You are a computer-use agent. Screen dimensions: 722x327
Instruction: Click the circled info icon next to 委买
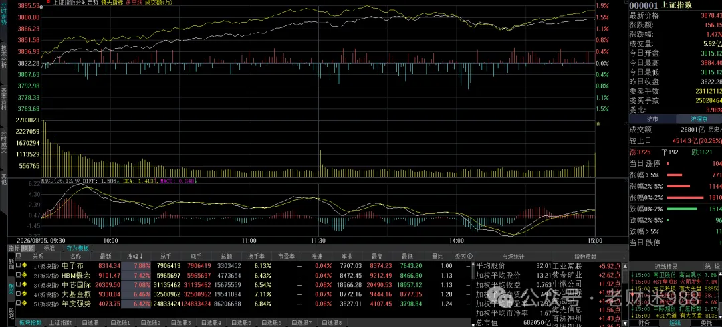(469, 256)
